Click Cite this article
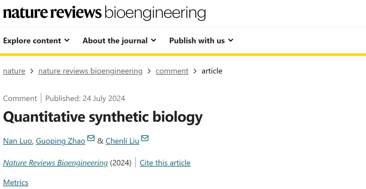Viewport: 366px width, 189px height. pyautogui.click(x=165, y=163)
